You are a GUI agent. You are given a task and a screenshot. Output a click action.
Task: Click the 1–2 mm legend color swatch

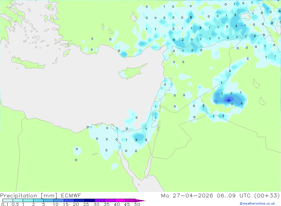tap(28, 200)
